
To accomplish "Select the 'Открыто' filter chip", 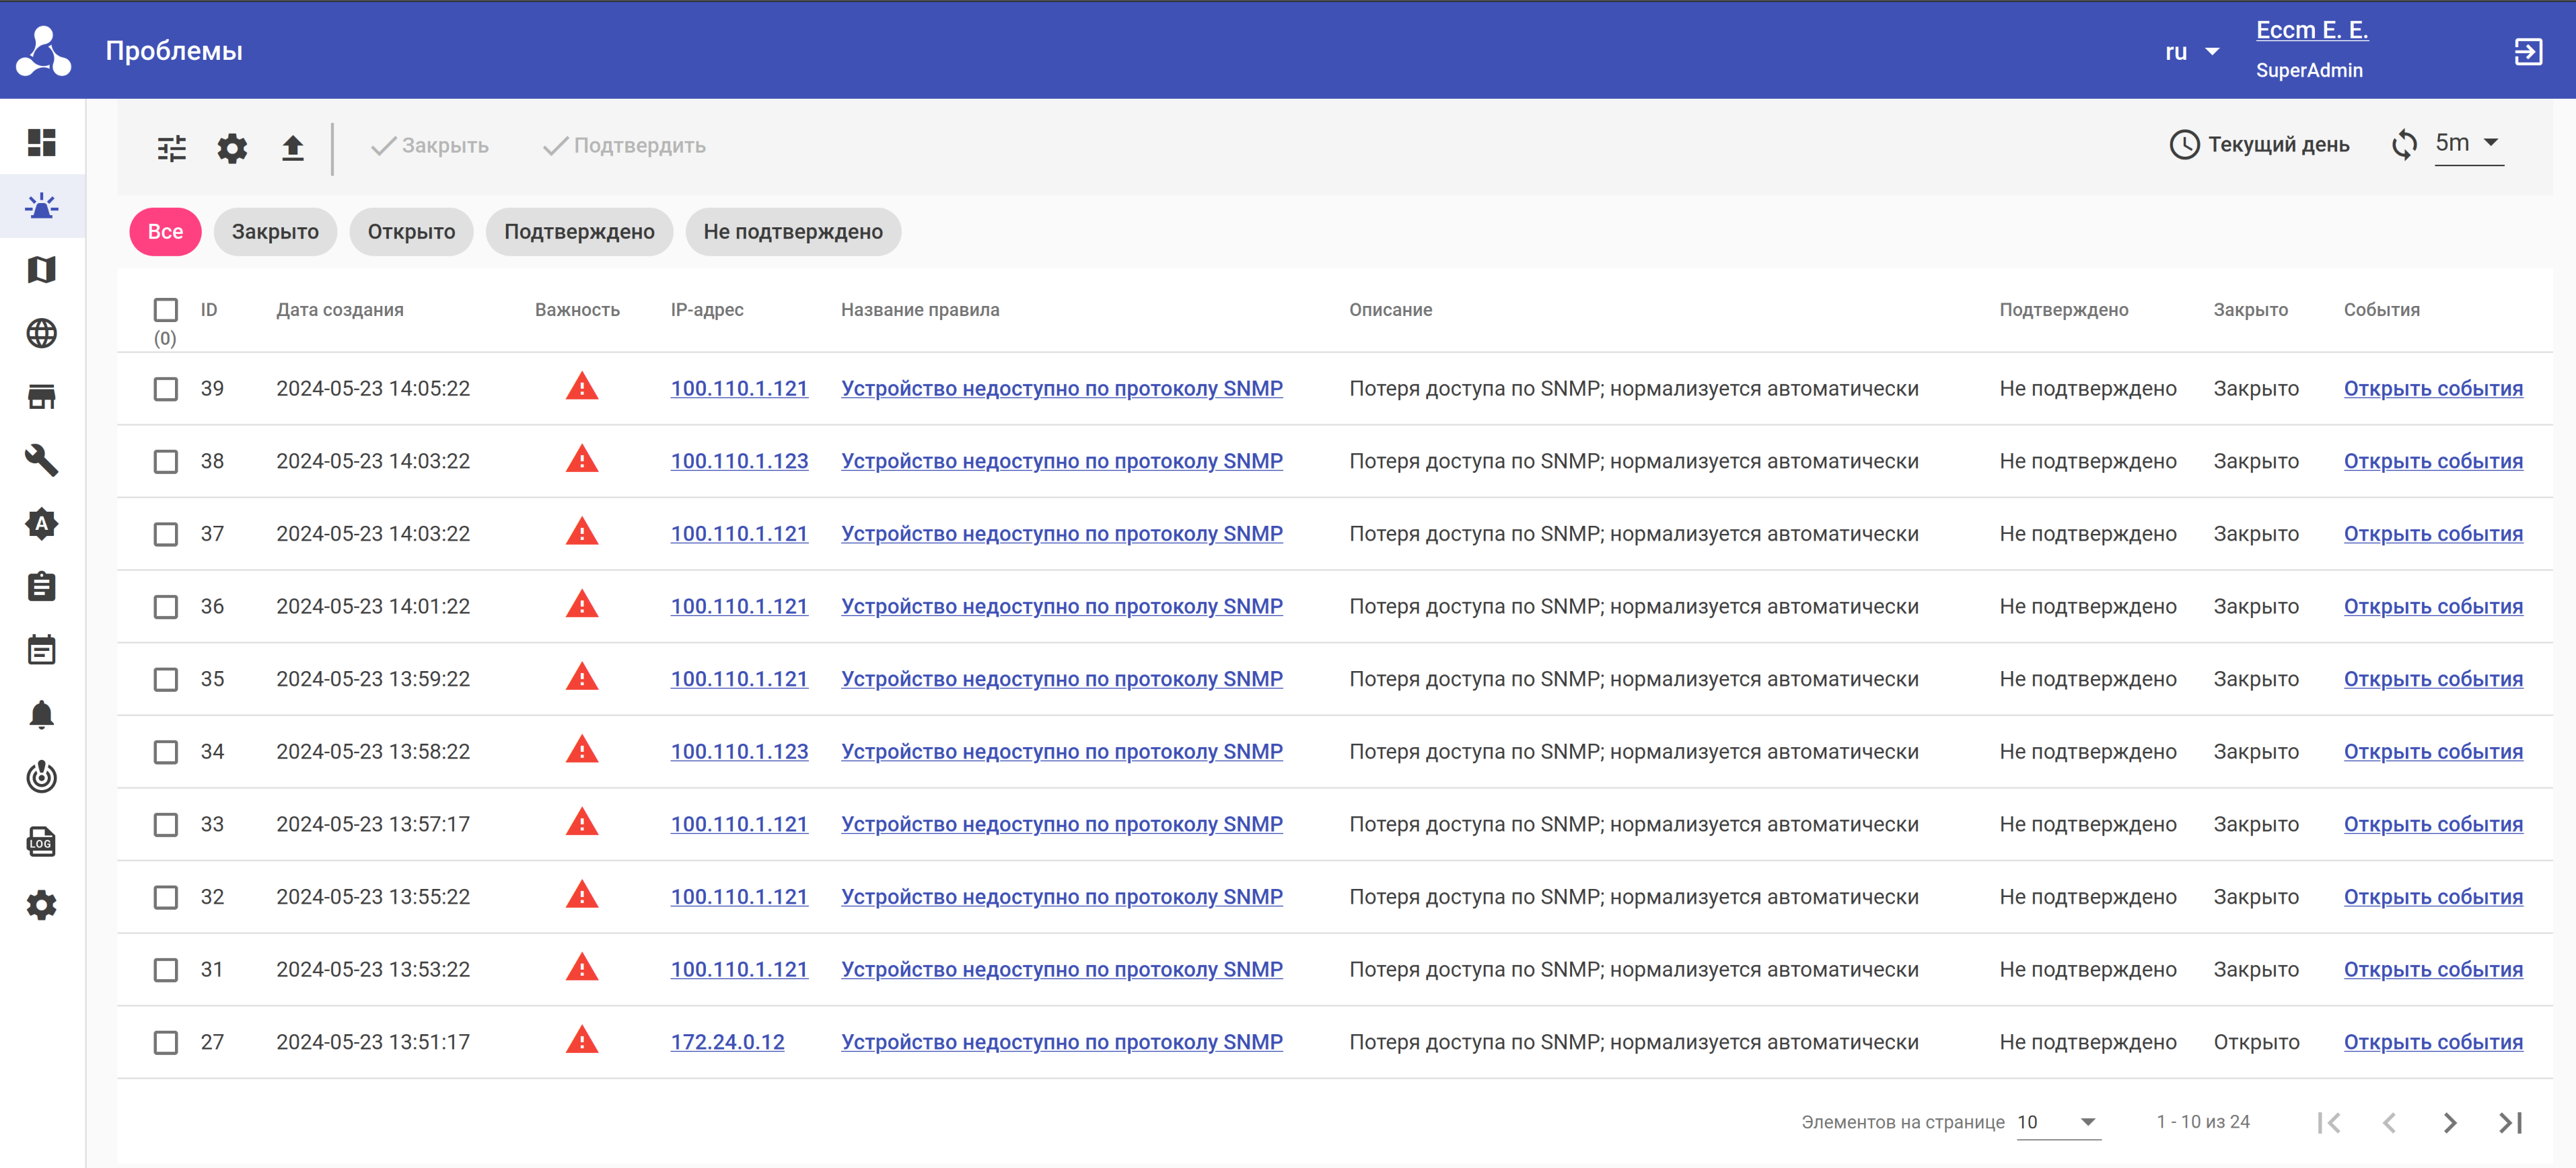I will coord(411,232).
